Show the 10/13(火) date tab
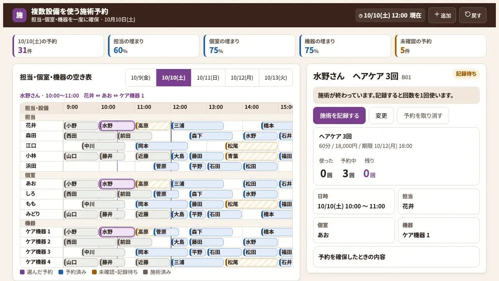Viewport: 499px width, 281px height. tap(276, 78)
